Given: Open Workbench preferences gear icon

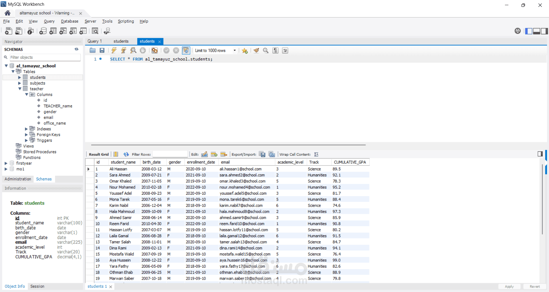Looking at the screenshot, I should pyautogui.click(x=518, y=31).
